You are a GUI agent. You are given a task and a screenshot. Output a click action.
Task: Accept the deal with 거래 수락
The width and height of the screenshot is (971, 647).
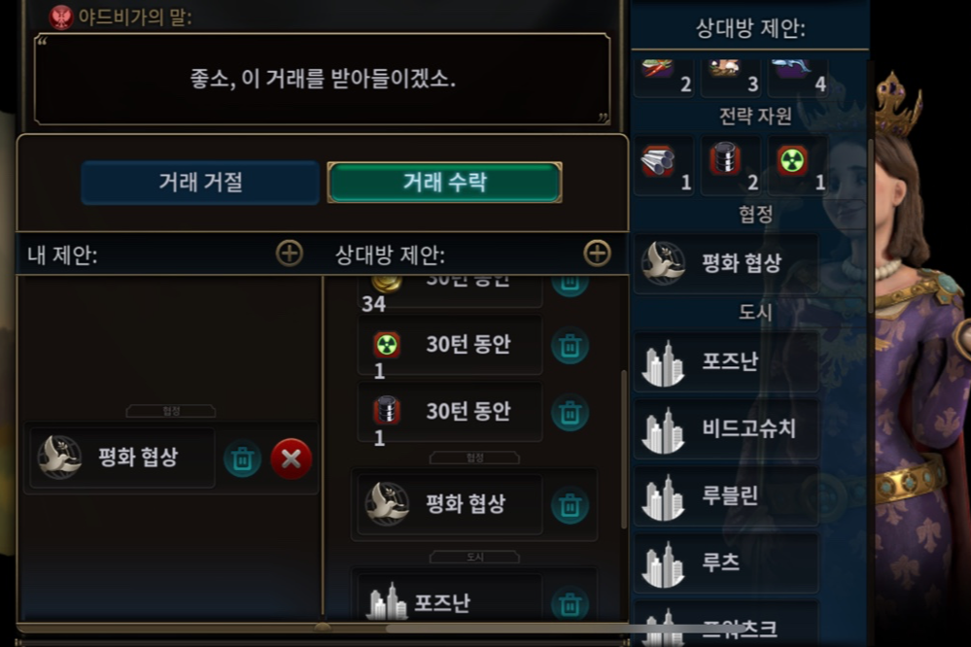(x=444, y=183)
